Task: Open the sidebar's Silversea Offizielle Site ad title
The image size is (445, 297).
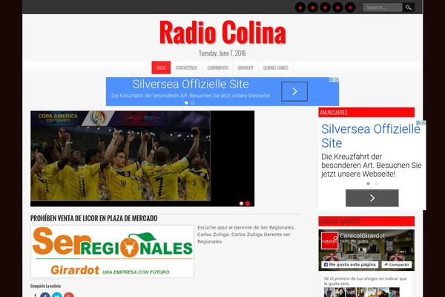Action: [371, 136]
